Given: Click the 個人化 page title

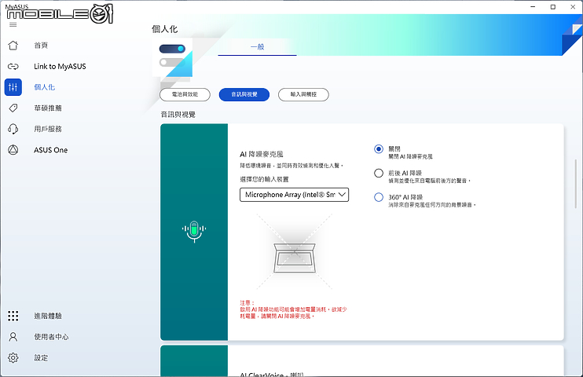Looking at the screenshot, I should coord(165,29).
